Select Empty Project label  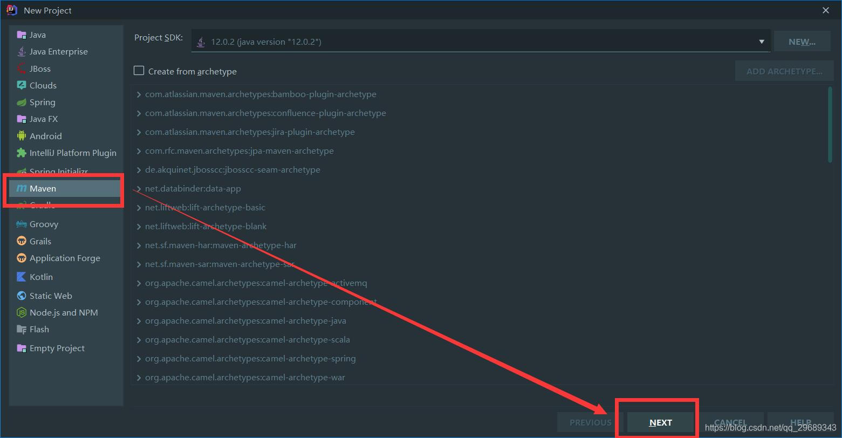click(x=57, y=348)
